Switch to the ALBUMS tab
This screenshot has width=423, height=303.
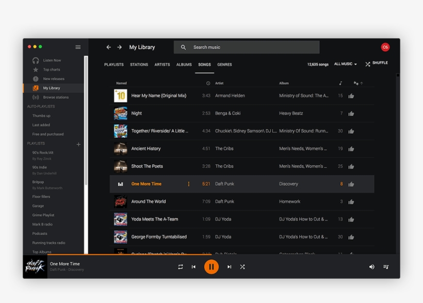tap(184, 65)
